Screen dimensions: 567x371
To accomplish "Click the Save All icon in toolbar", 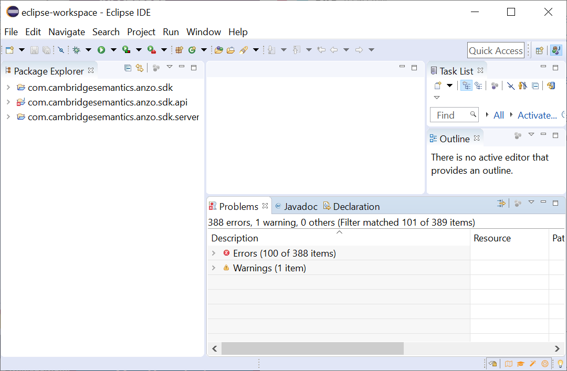I will (46, 50).
